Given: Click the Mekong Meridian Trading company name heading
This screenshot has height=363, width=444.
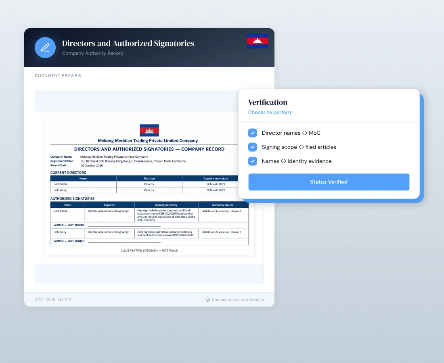Looking at the screenshot, I should point(148,141).
